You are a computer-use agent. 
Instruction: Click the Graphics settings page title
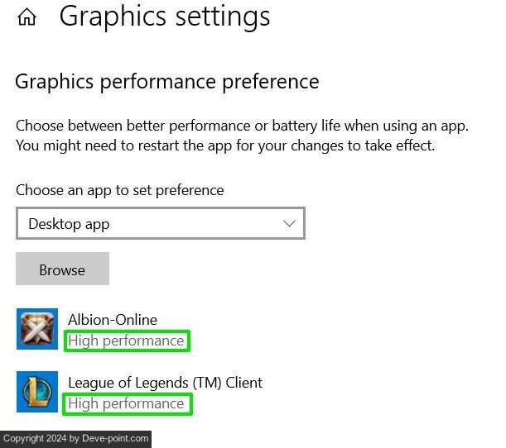click(x=165, y=16)
